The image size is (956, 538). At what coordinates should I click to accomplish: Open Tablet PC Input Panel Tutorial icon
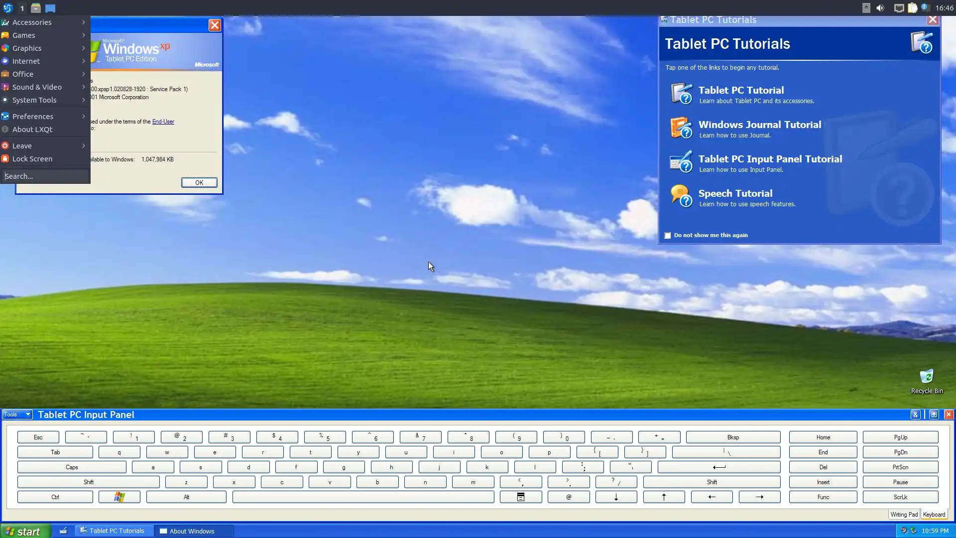(x=681, y=162)
